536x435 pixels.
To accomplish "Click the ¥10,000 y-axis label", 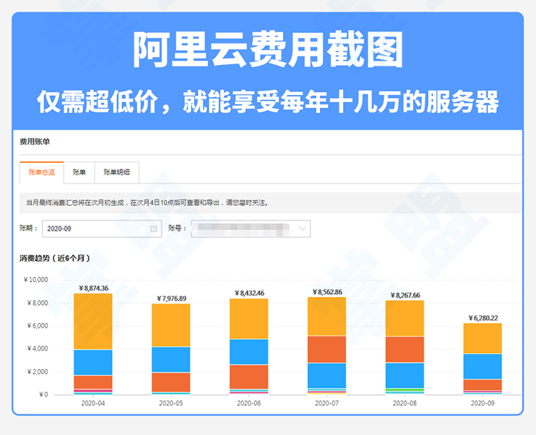I will 36,280.
